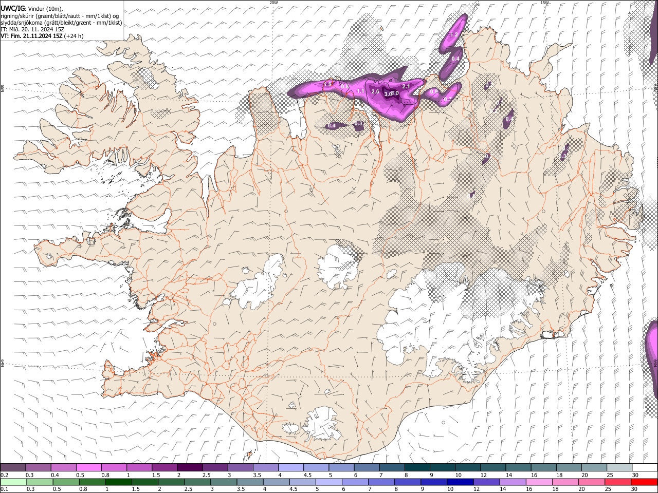Select the top-row swatch between 20 and 25
Screen dimensions: 658x493
[594, 467]
